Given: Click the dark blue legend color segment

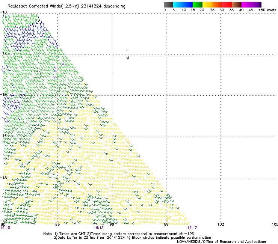Looking at the screenshot, I should [187, 5].
